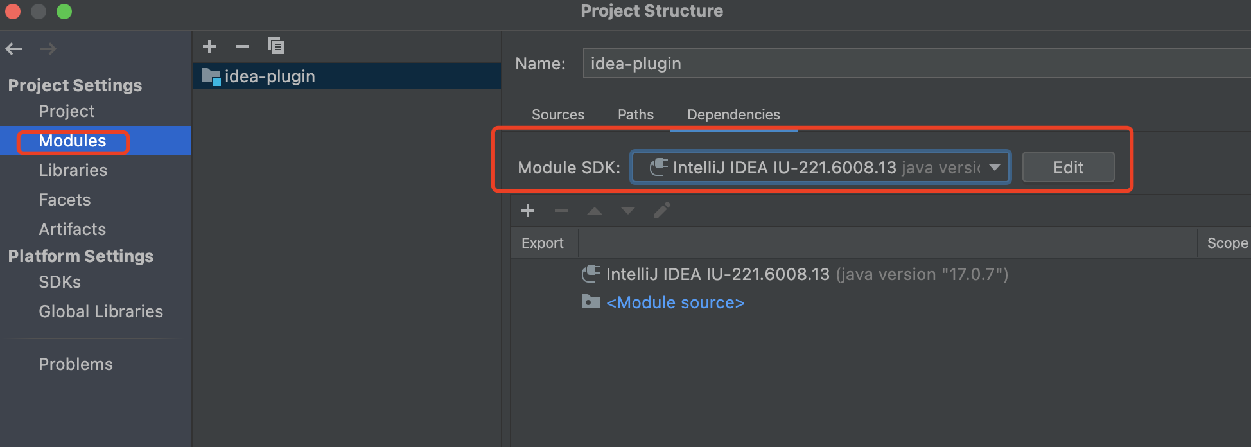Add a dependency with plus icon

point(528,211)
